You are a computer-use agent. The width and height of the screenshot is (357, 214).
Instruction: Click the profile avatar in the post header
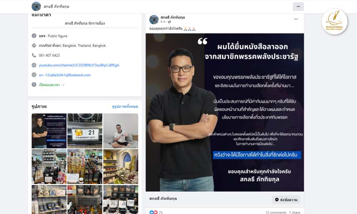[154, 20]
